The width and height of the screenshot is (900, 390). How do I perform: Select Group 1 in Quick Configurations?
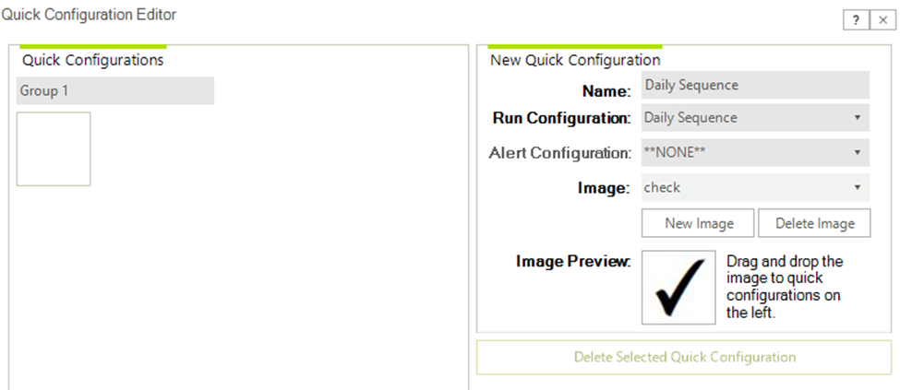pyautogui.click(x=115, y=90)
